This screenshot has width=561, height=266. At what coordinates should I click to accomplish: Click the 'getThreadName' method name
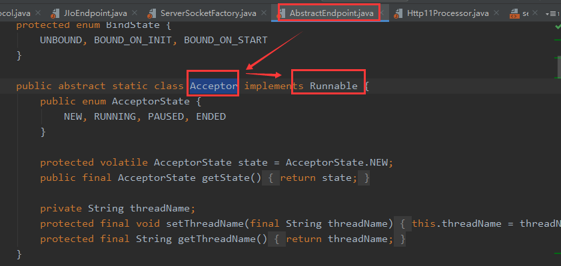[217, 239]
